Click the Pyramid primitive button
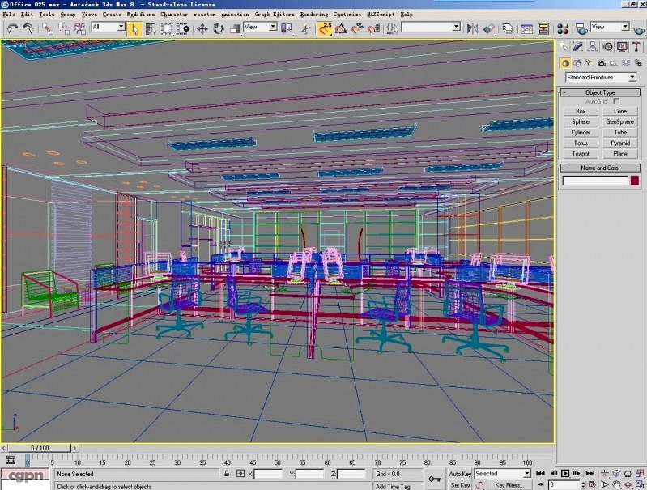This screenshot has height=490, width=647. click(x=619, y=143)
